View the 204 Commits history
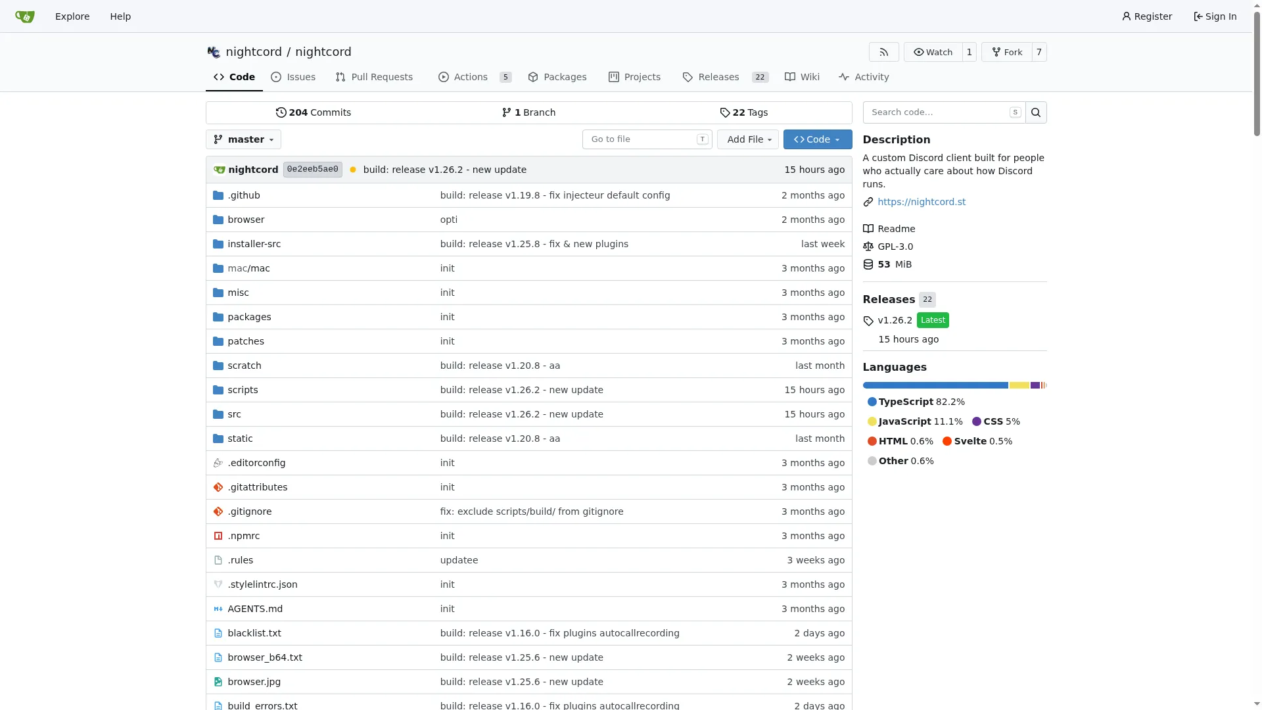This screenshot has width=1262, height=710. point(314,112)
